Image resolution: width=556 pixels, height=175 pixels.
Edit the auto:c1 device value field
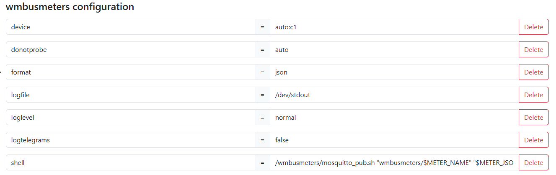click(394, 27)
